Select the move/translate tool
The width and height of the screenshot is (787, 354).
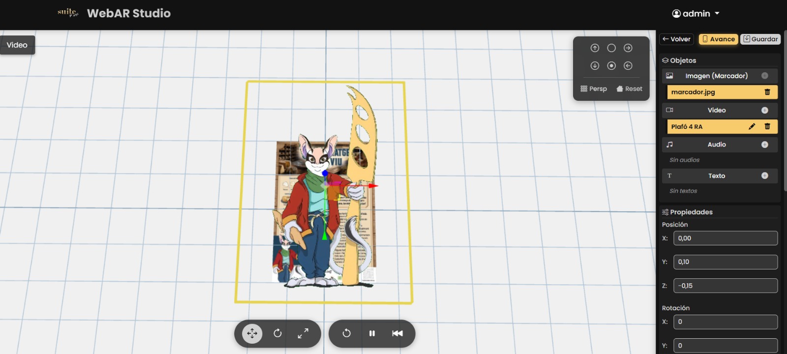tap(252, 333)
